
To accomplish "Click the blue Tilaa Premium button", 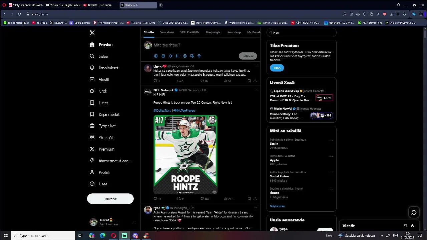I will click(x=277, y=68).
